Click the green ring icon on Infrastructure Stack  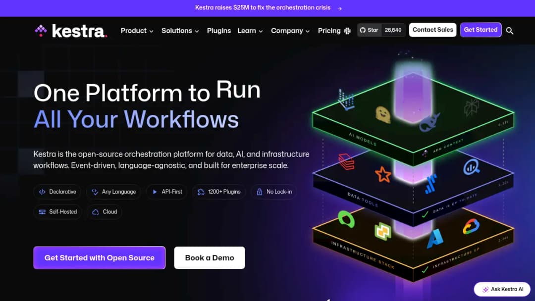(x=346, y=219)
